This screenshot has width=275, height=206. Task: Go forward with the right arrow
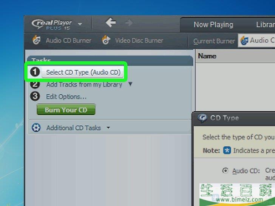pyautogui.click(x=129, y=23)
